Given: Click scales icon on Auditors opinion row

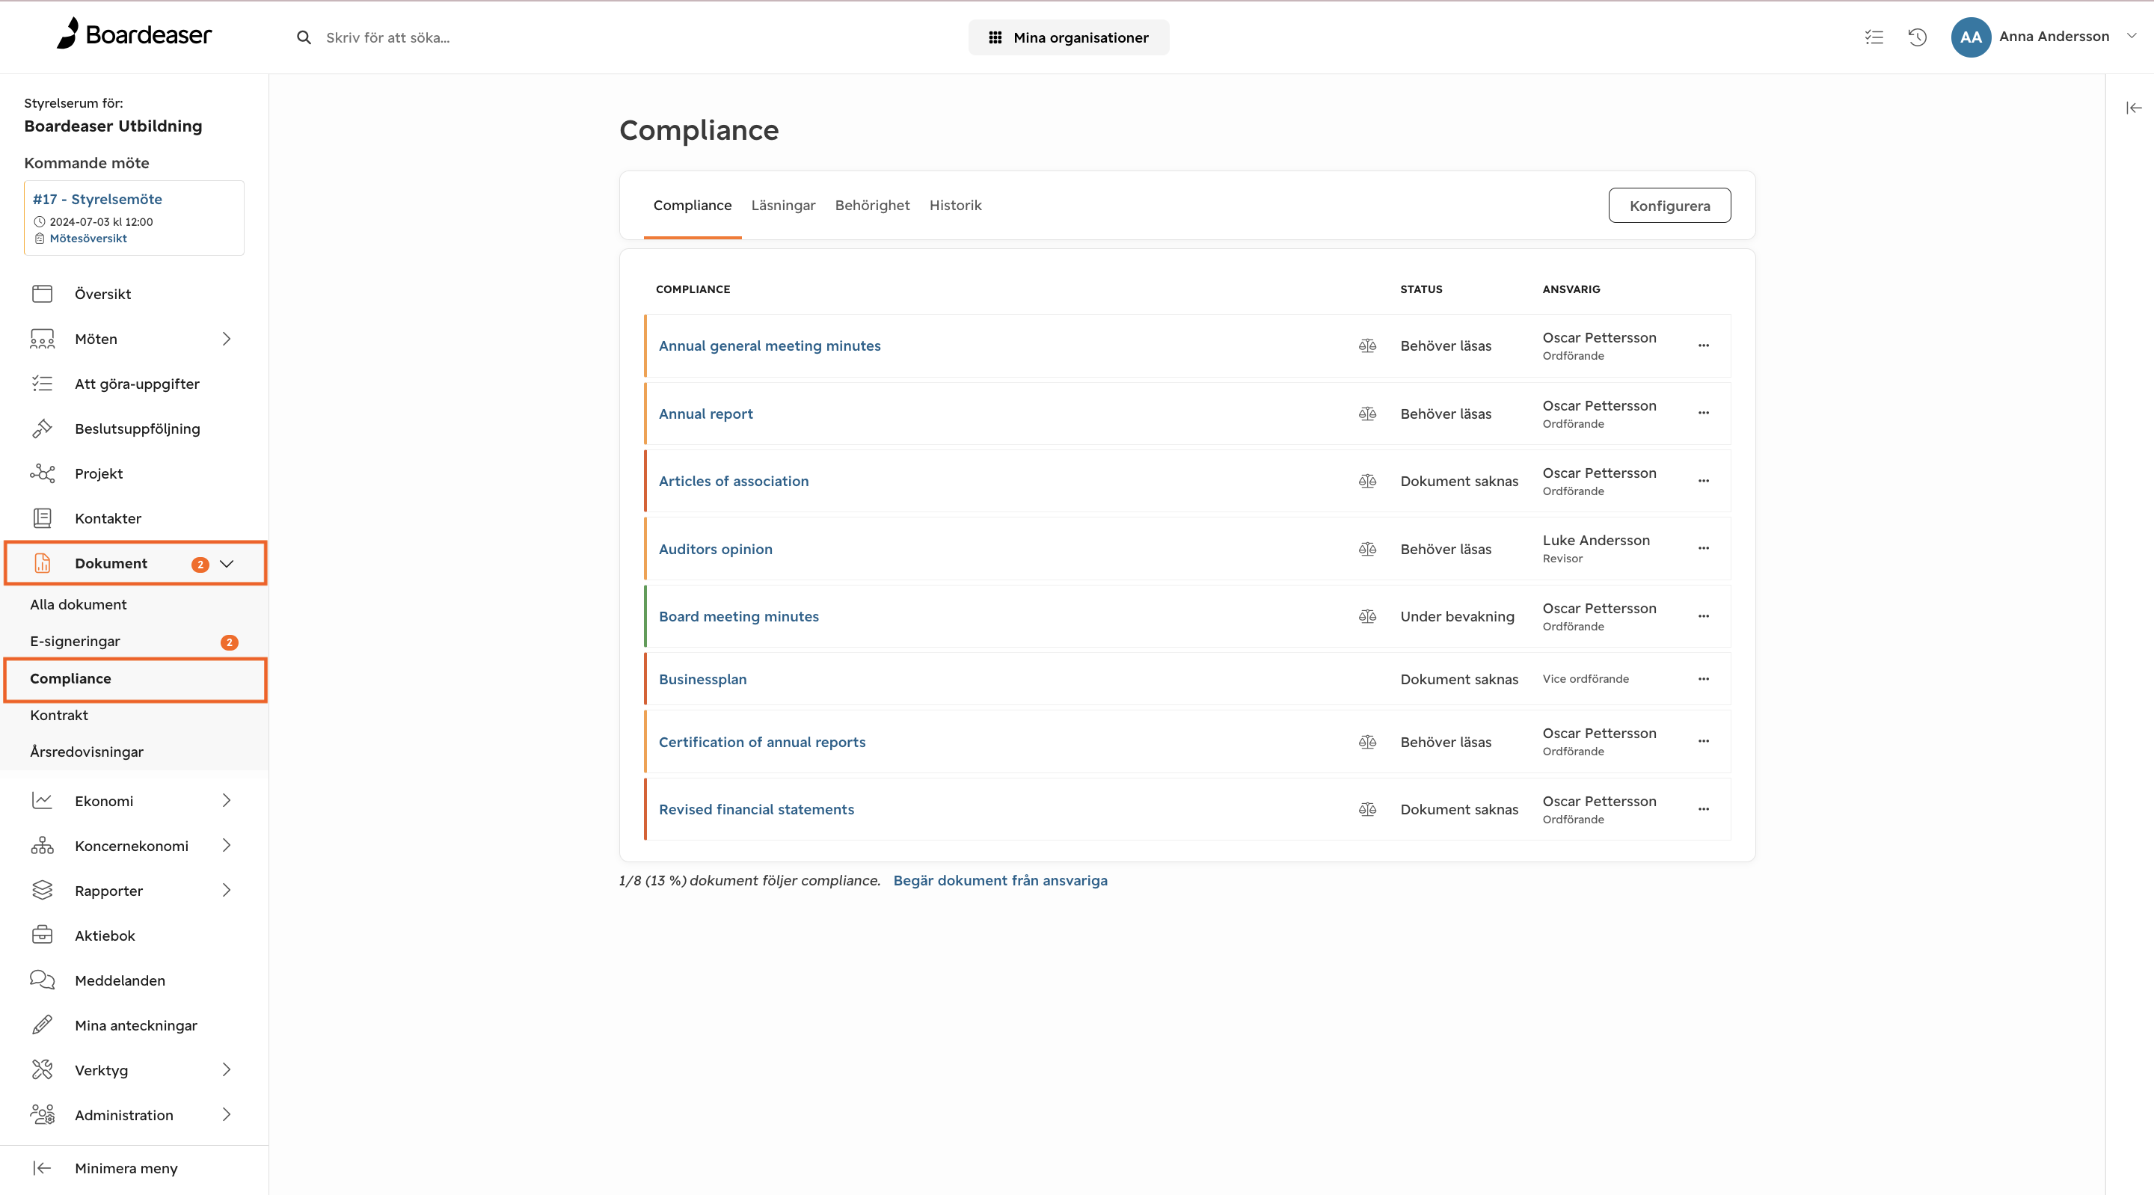Looking at the screenshot, I should [1367, 549].
